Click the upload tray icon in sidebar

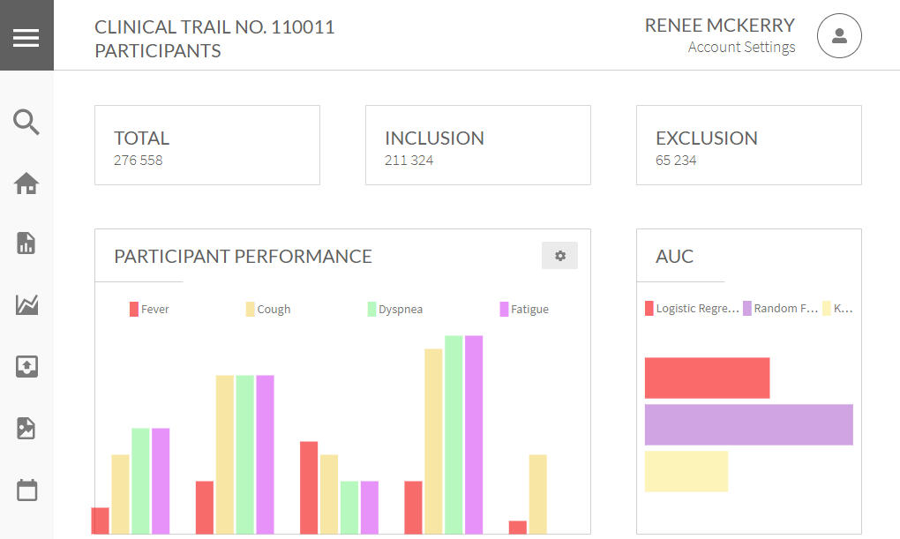[26, 367]
